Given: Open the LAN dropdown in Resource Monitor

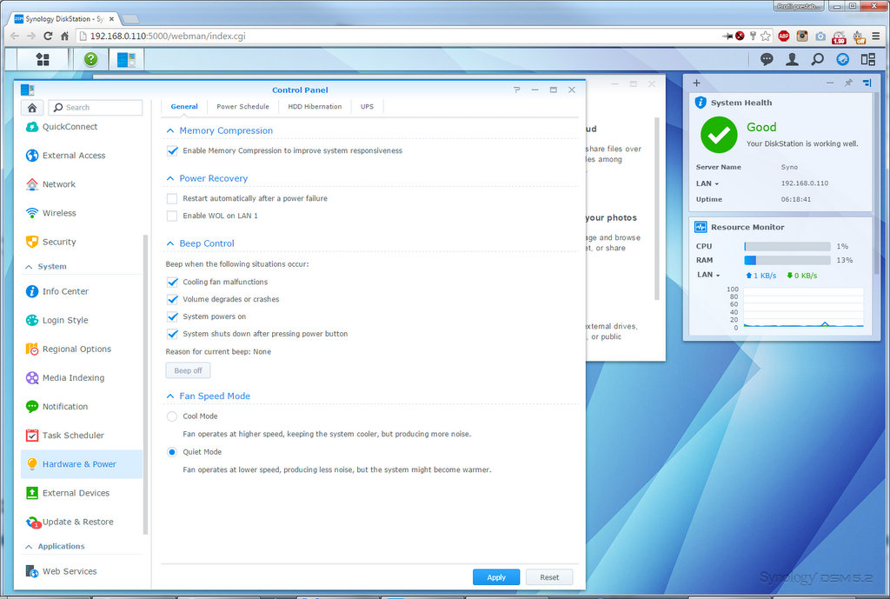Looking at the screenshot, I should [x=708, y=275].
